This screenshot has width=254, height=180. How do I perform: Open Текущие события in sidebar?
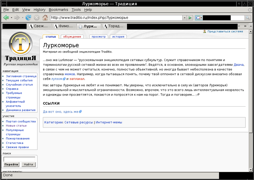coord(19,80)
